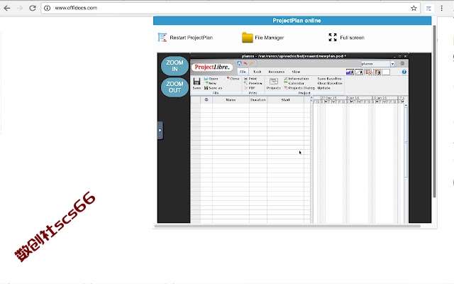Viewport: 454px width, 284px height.
Task: Click New in the File group
Action: (x=211, y=83)
